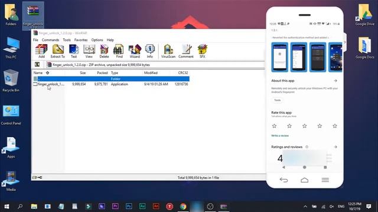Tap the phone Back navigation button
Image resolution: width=378 pixels, height=212 pixels.
click(283, 180)
